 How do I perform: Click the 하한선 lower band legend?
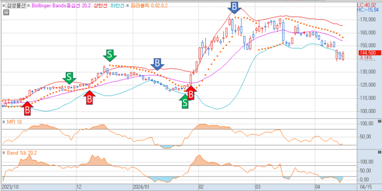click(117, 6)
